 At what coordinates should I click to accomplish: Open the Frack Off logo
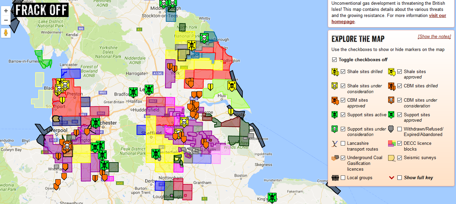click(41, 10)
